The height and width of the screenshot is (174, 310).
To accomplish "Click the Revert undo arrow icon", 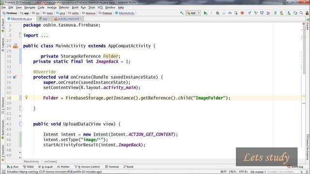I will coord(268,13).
